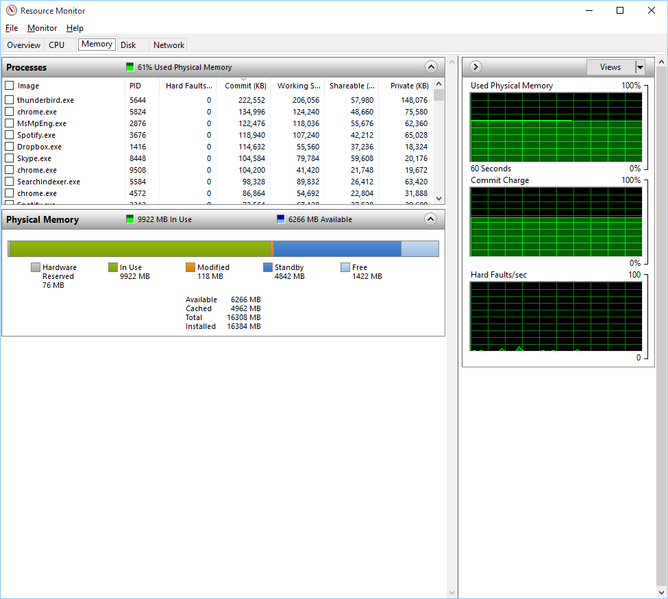Viewport: 668px width, 599px height.
Task: Switch to the CPU tab
Action: click(x=56, y=45)
